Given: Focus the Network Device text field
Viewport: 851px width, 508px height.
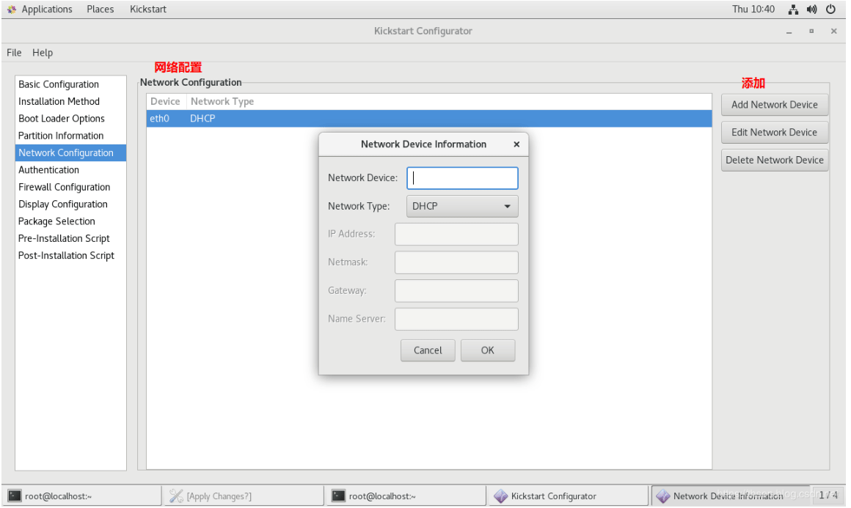Looking at the screenshot, I should click(462, 178).
